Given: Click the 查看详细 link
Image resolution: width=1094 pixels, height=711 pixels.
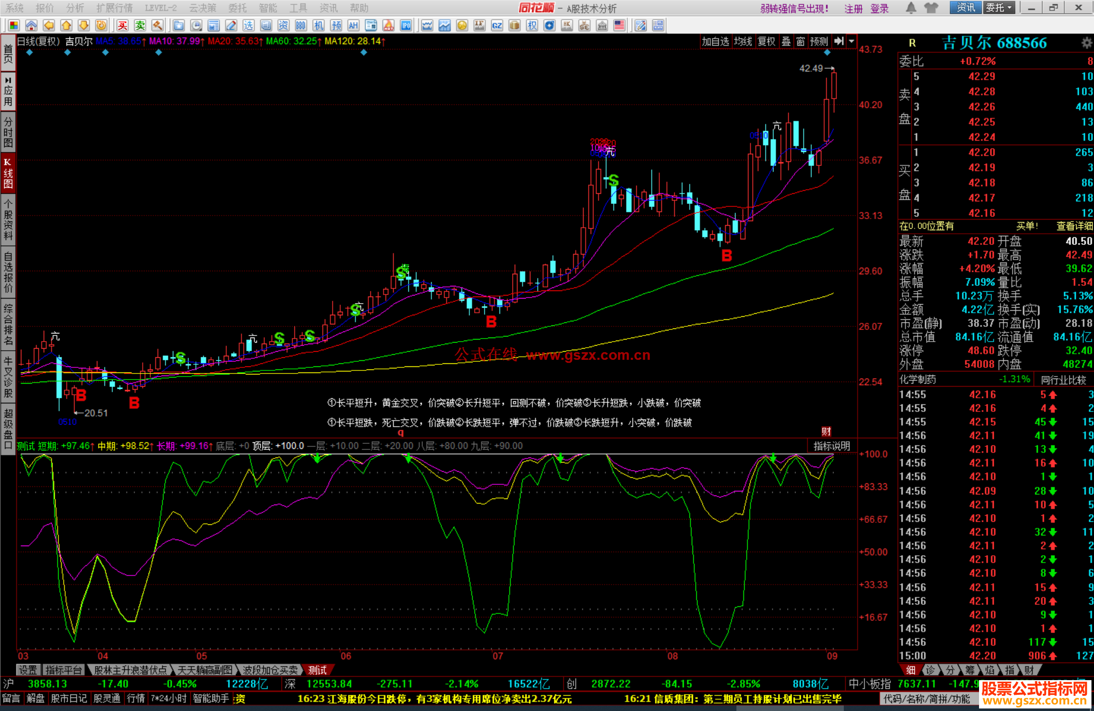Looking at the screenshot, I should (1074, 226).
